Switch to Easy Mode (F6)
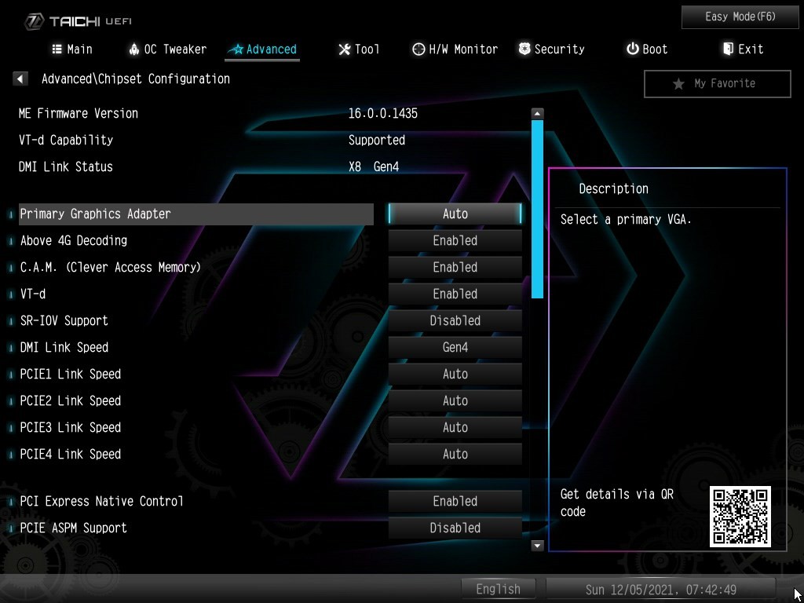This screenshot has height=603, width=804. click(x=740, y=17)
